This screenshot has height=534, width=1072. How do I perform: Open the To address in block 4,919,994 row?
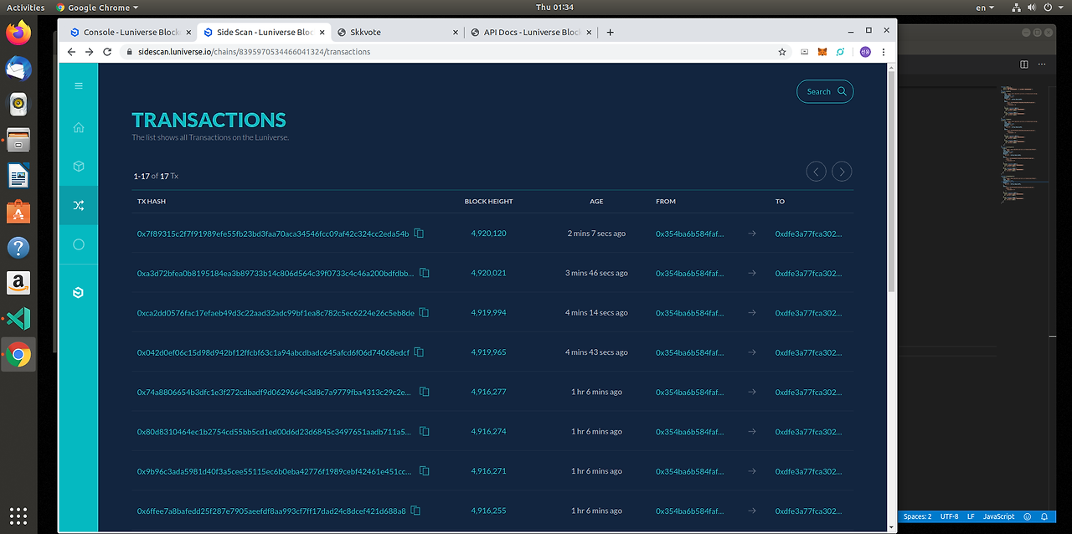coord(809,313)
